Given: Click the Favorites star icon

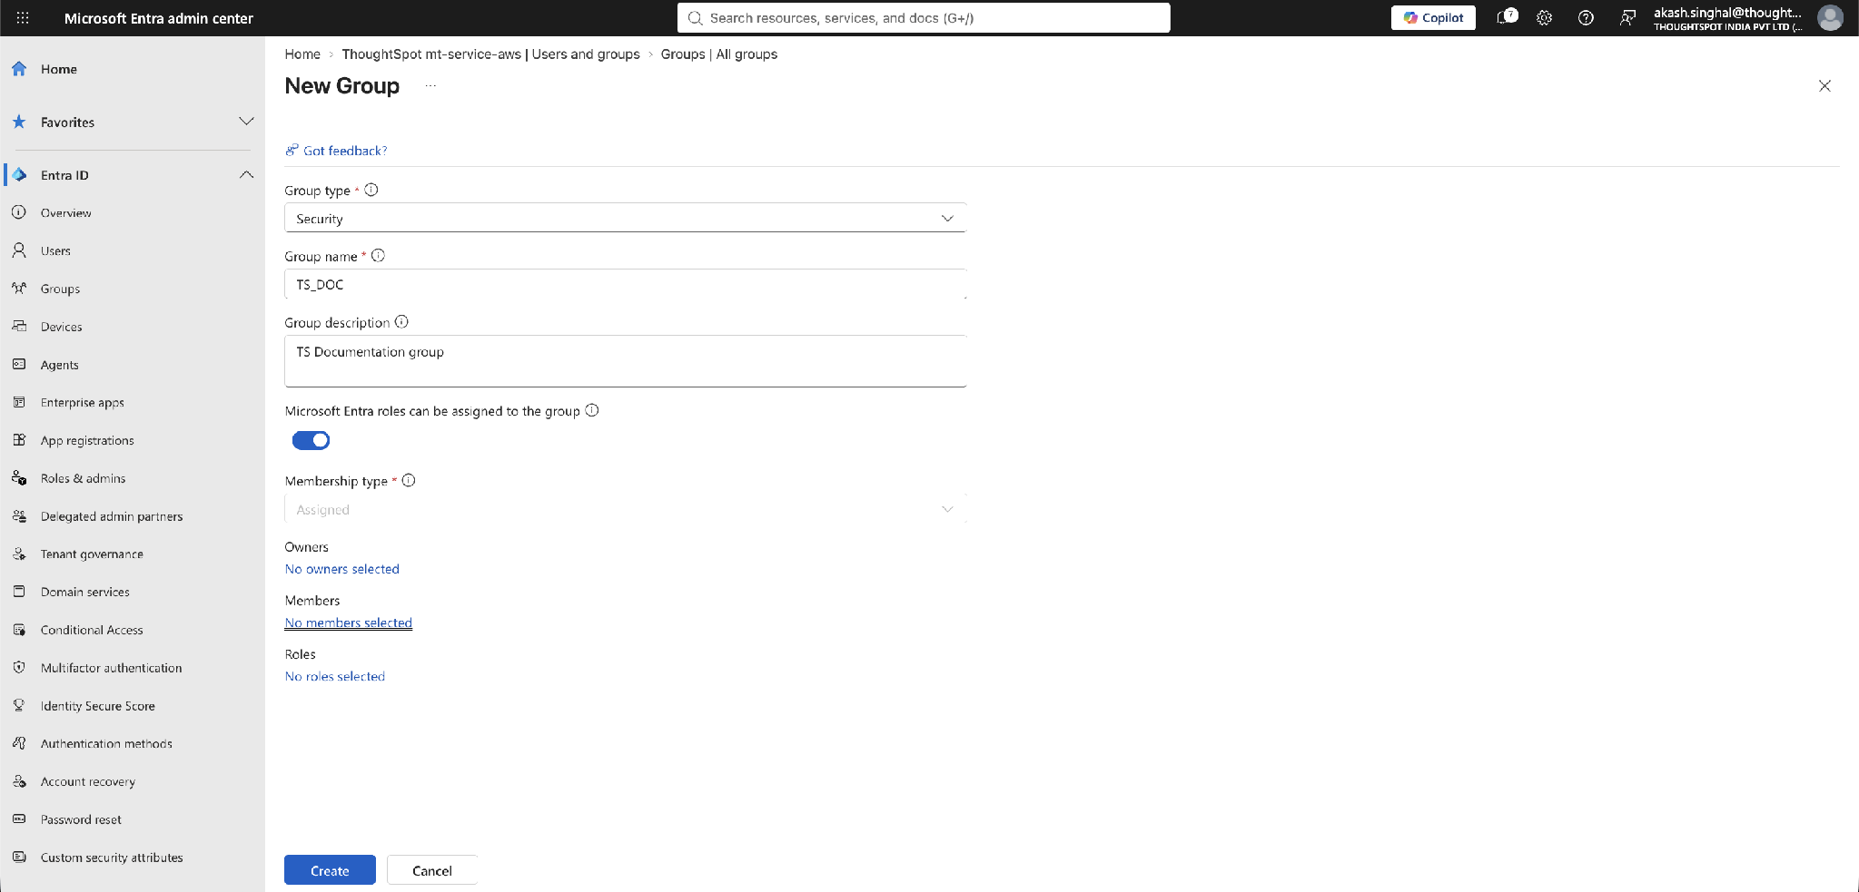Looking at the screenshot, I should [19, 122].
